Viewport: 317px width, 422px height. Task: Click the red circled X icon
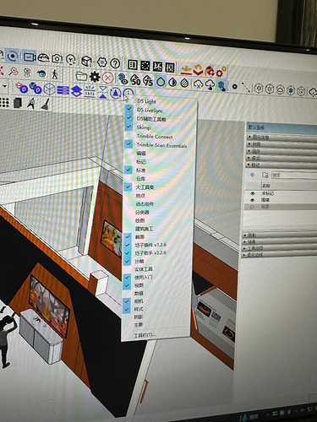coord(107,78)
